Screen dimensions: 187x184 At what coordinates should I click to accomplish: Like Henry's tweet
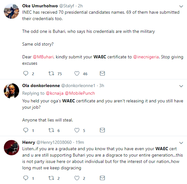77,178
